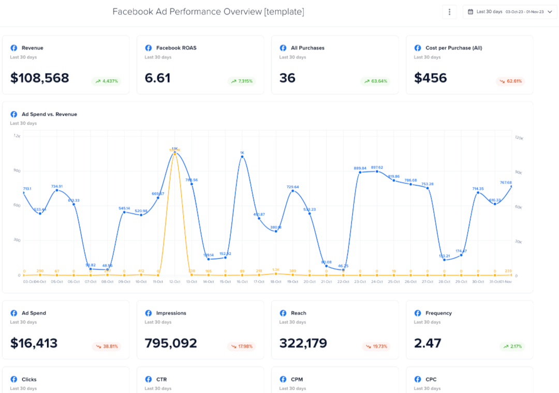Click the 734.91 data point on 05-Oct

[x=57, y=190]
